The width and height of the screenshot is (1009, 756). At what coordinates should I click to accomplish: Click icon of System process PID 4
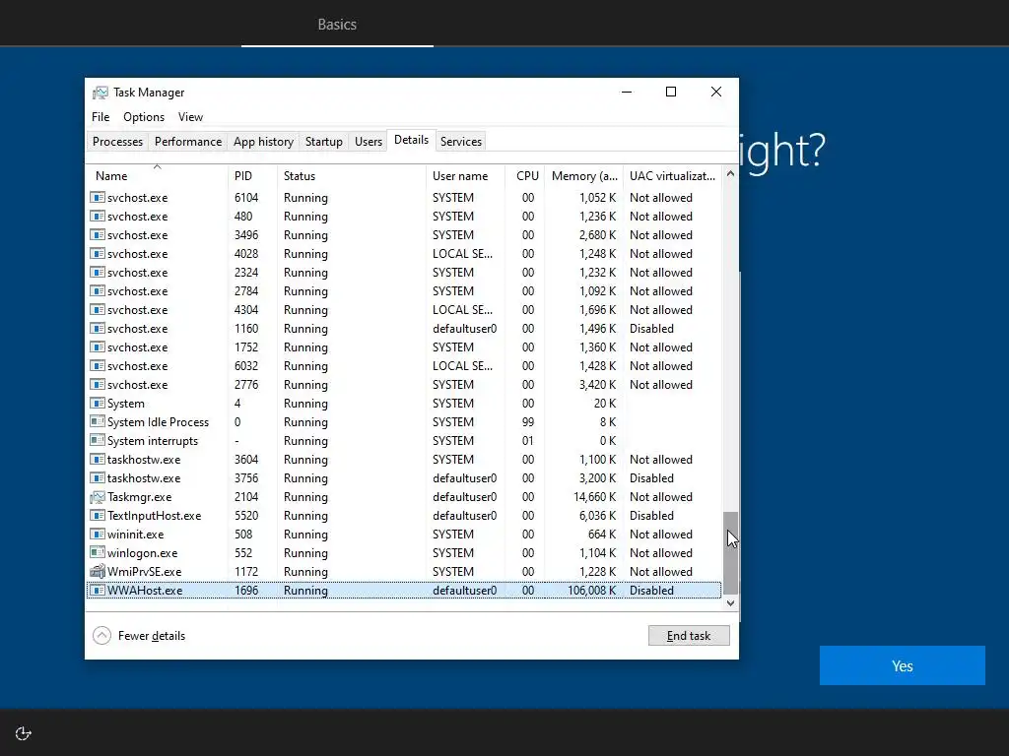click(x=98, y=403)
